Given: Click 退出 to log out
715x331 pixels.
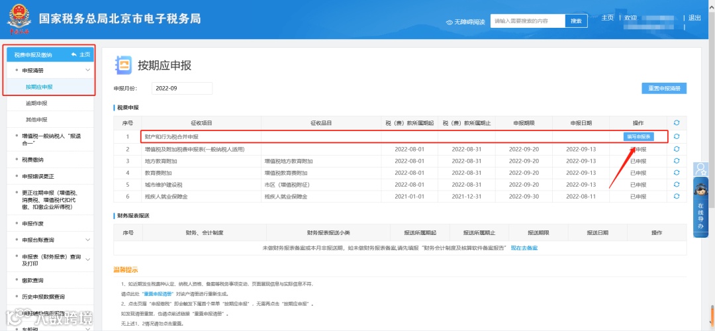Looking at the screenshot, I should pyautogui.click(x=694, y=18).
